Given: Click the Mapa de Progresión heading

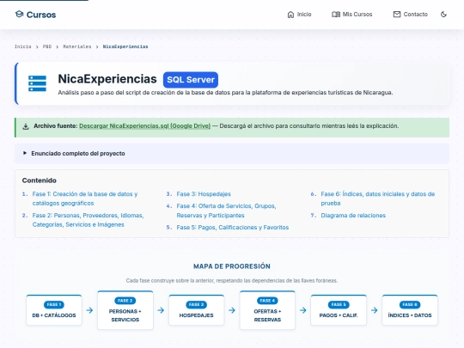Looking at the screenshot, I should click(x=232, y=266).
